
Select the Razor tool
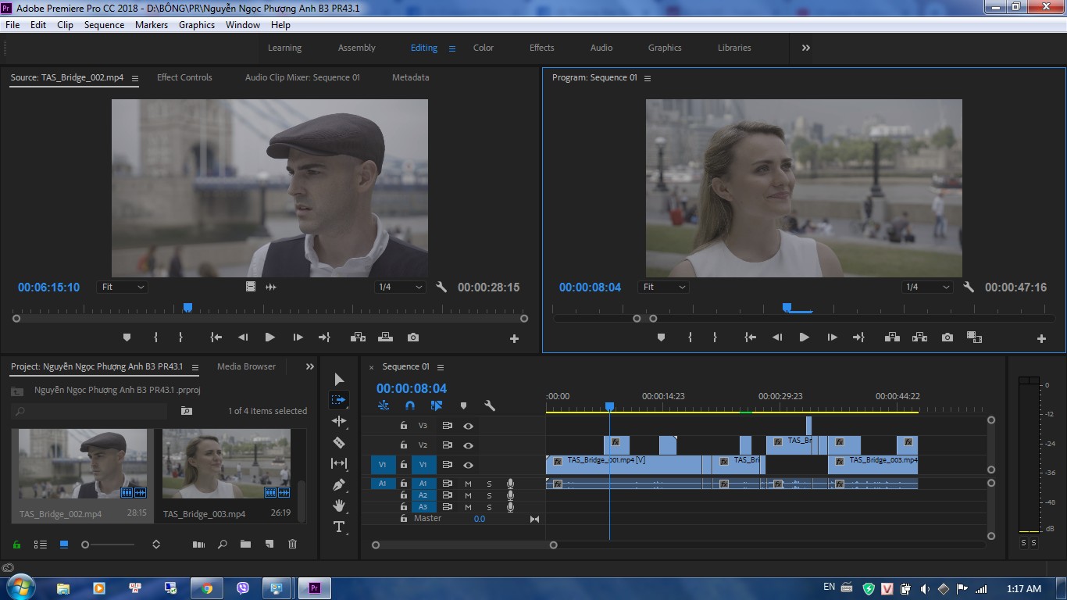coord(339,442)
